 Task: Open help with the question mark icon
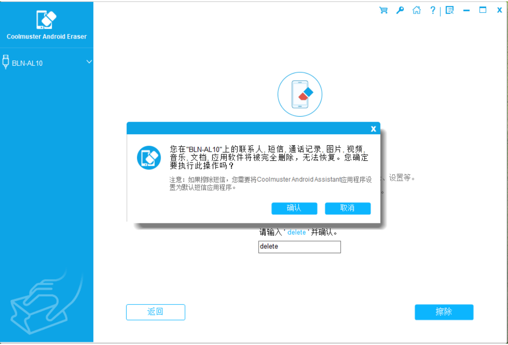pyautogui.click(x=433, y=10)
